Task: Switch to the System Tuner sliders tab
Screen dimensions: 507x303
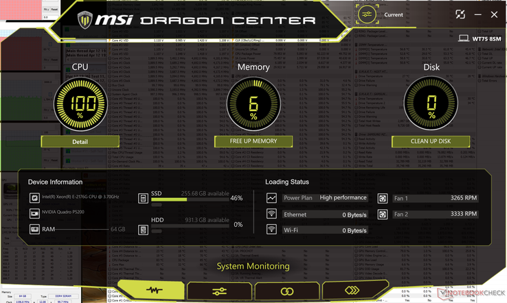Action: [x=219, y=291]
